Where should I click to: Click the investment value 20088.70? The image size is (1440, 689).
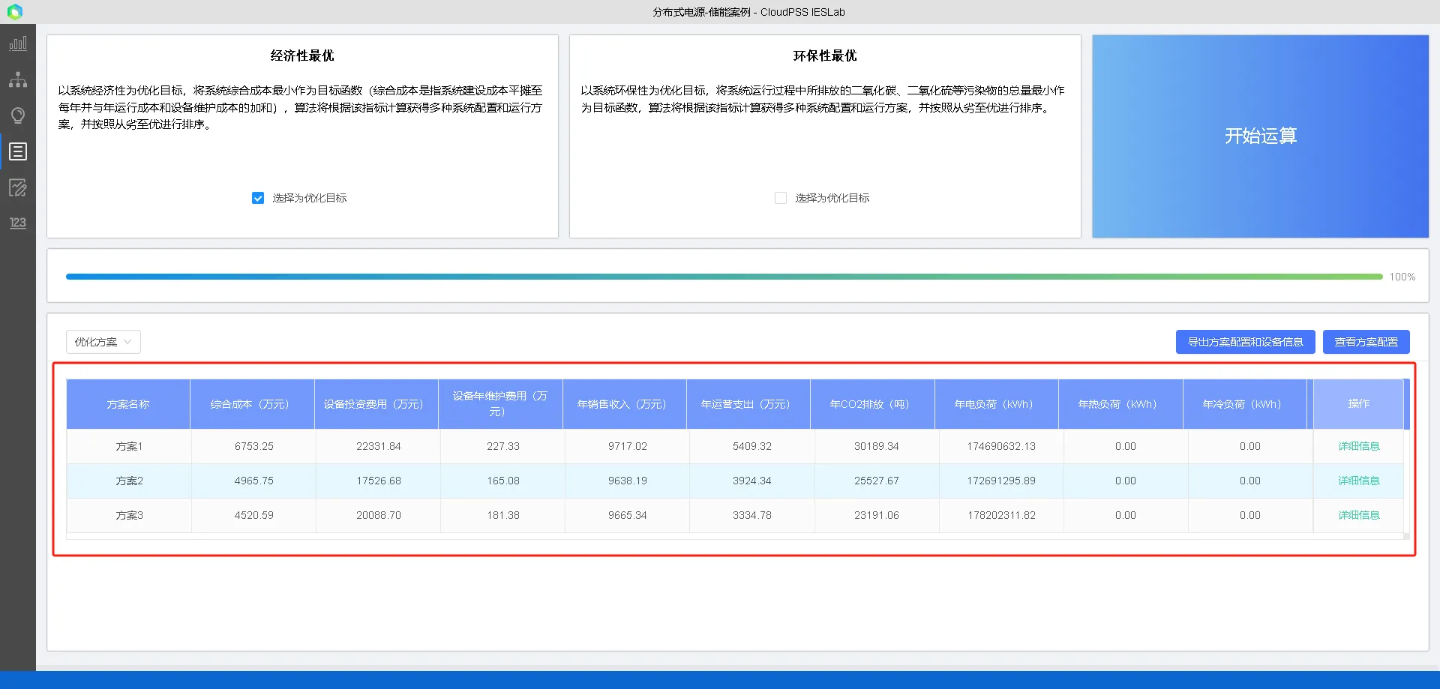click(x=379, y=515)
